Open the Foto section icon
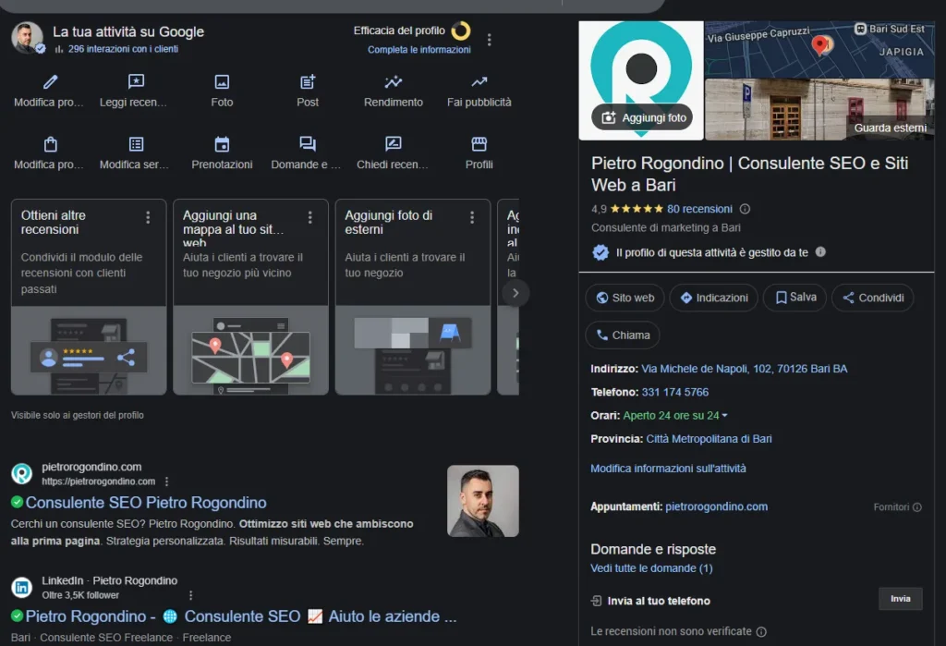 click(x=222, y=81)
